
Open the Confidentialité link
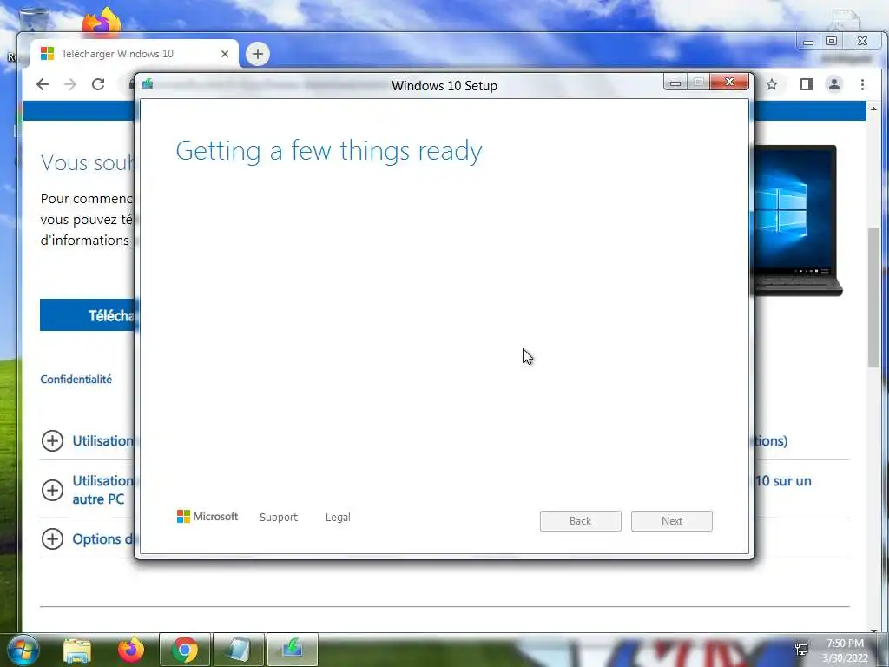76,379
